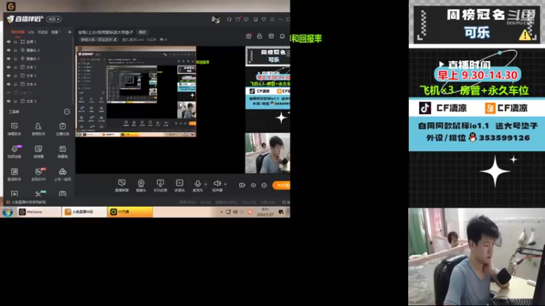Switch to WeGame in the taskbar
This screenshot has height=306, width=545.
(39, 211)
